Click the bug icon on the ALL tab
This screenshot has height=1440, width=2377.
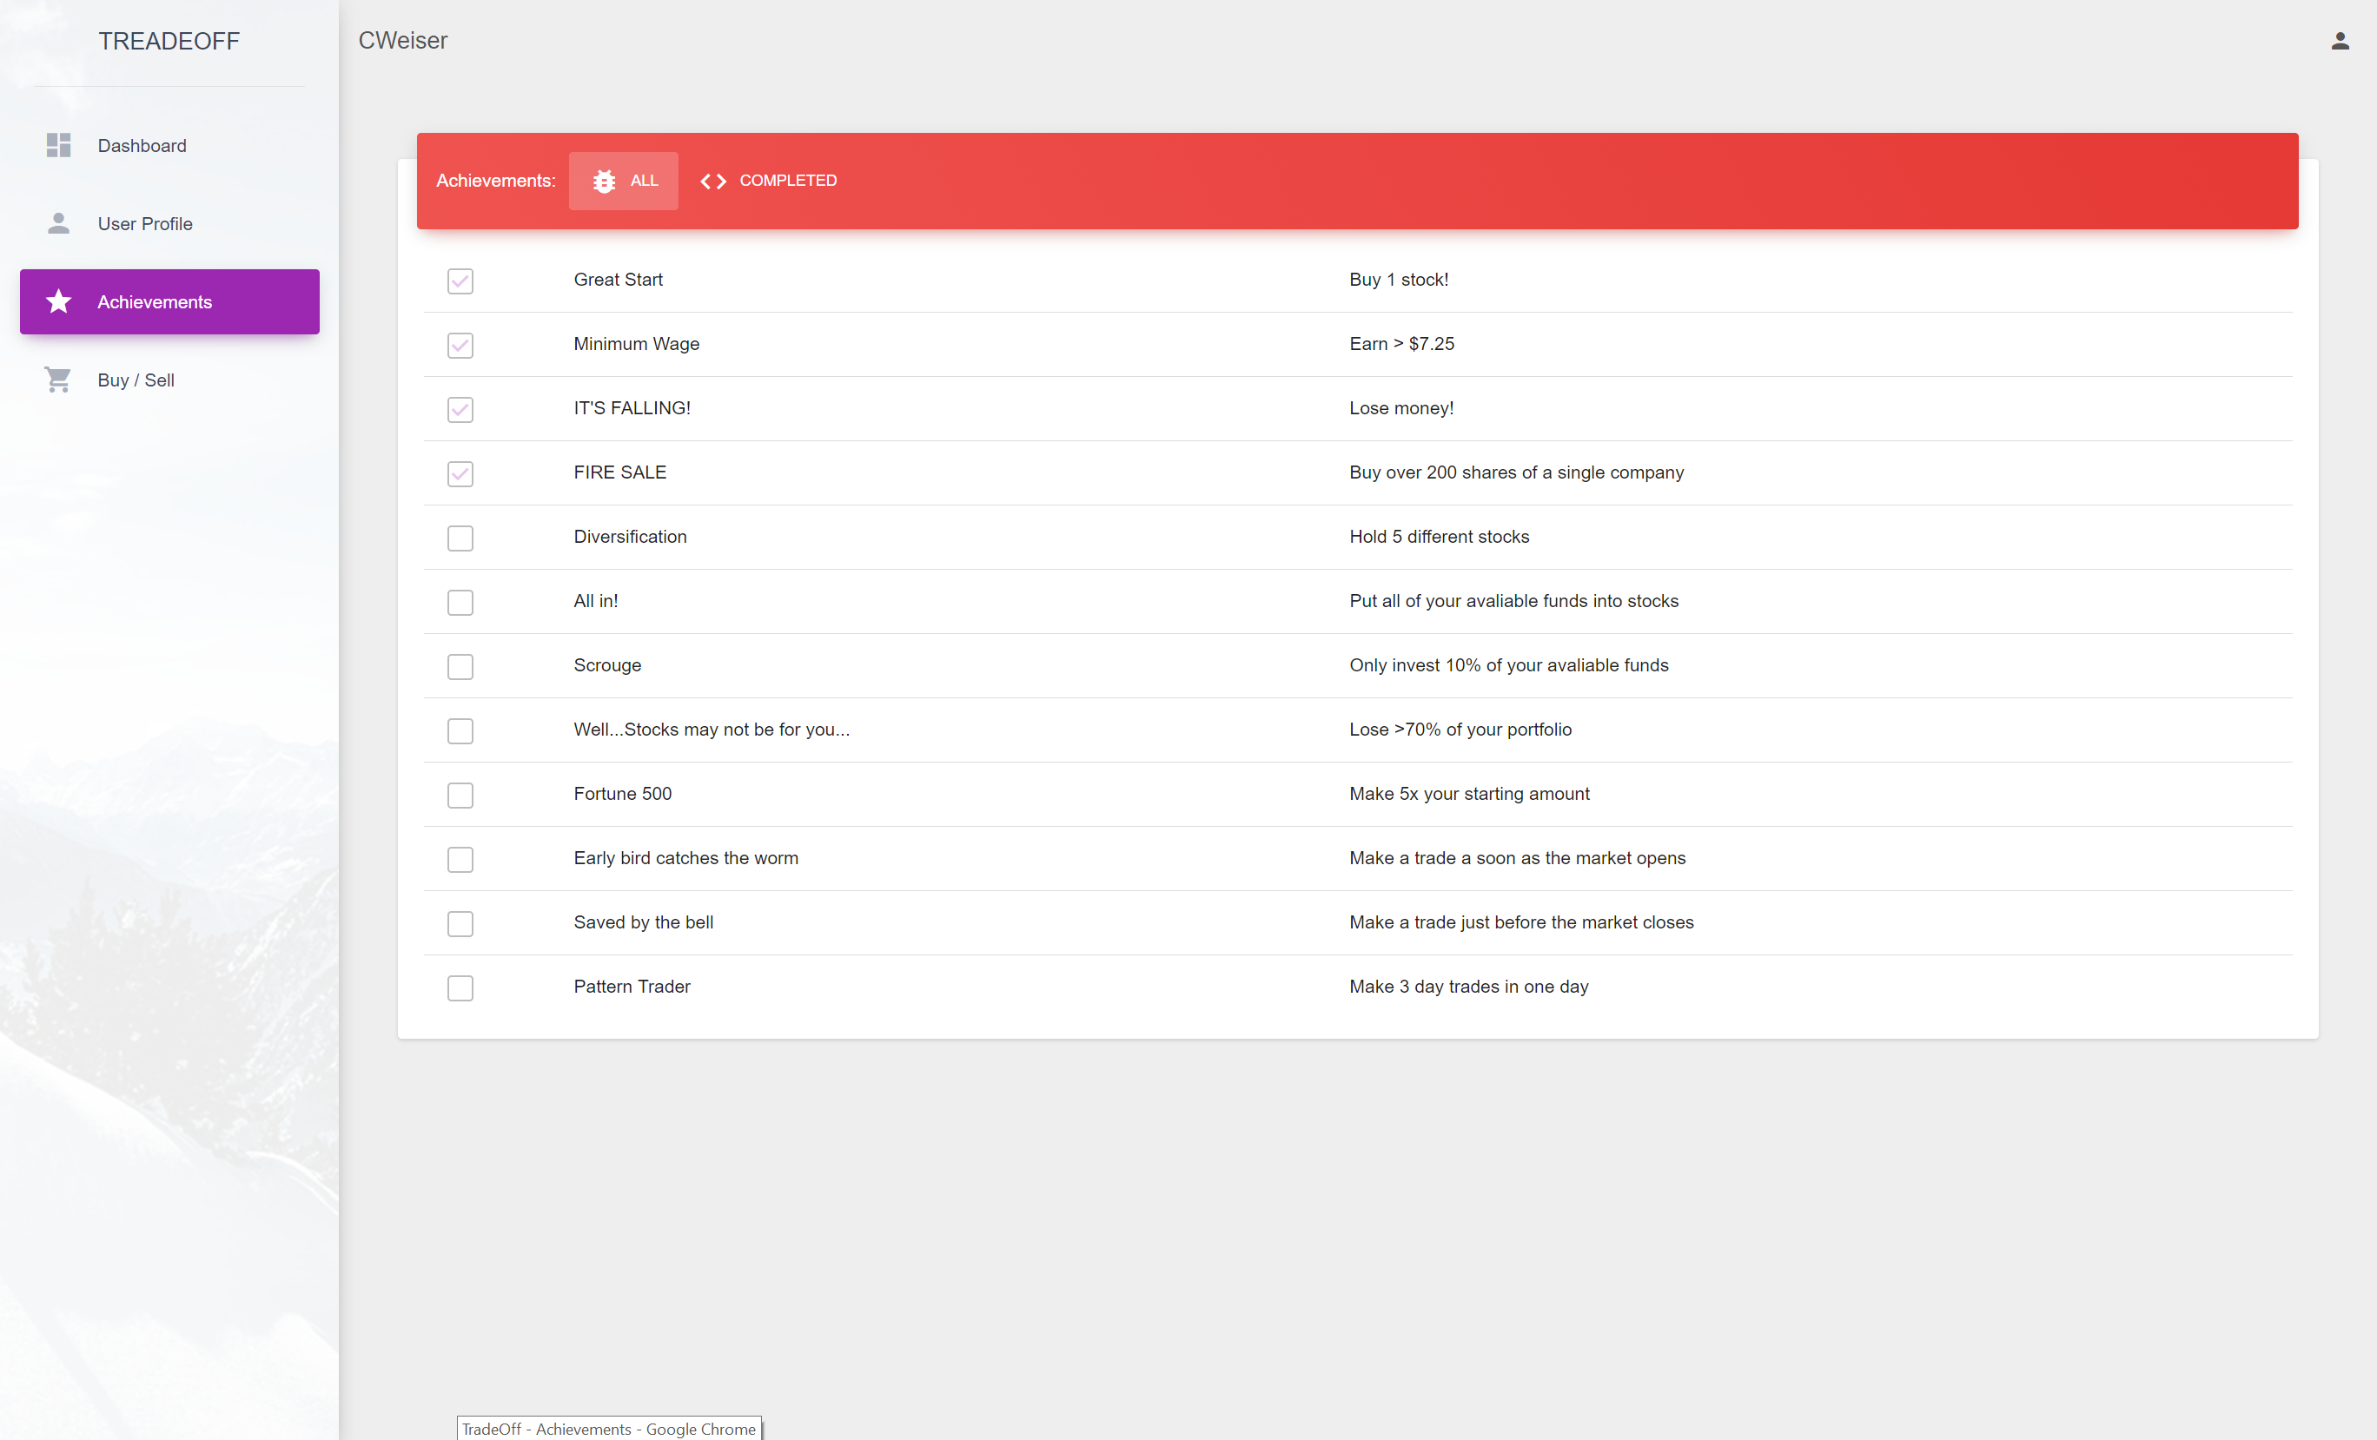[x=604, y=182]
